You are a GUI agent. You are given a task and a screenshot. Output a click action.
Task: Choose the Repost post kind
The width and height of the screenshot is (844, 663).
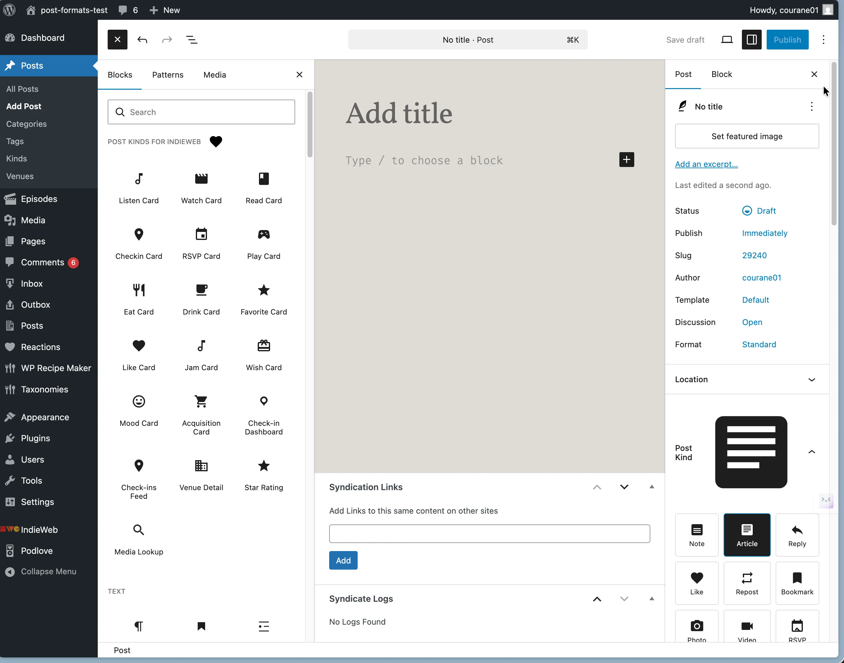pyautogui.click(x=747, y=583)
